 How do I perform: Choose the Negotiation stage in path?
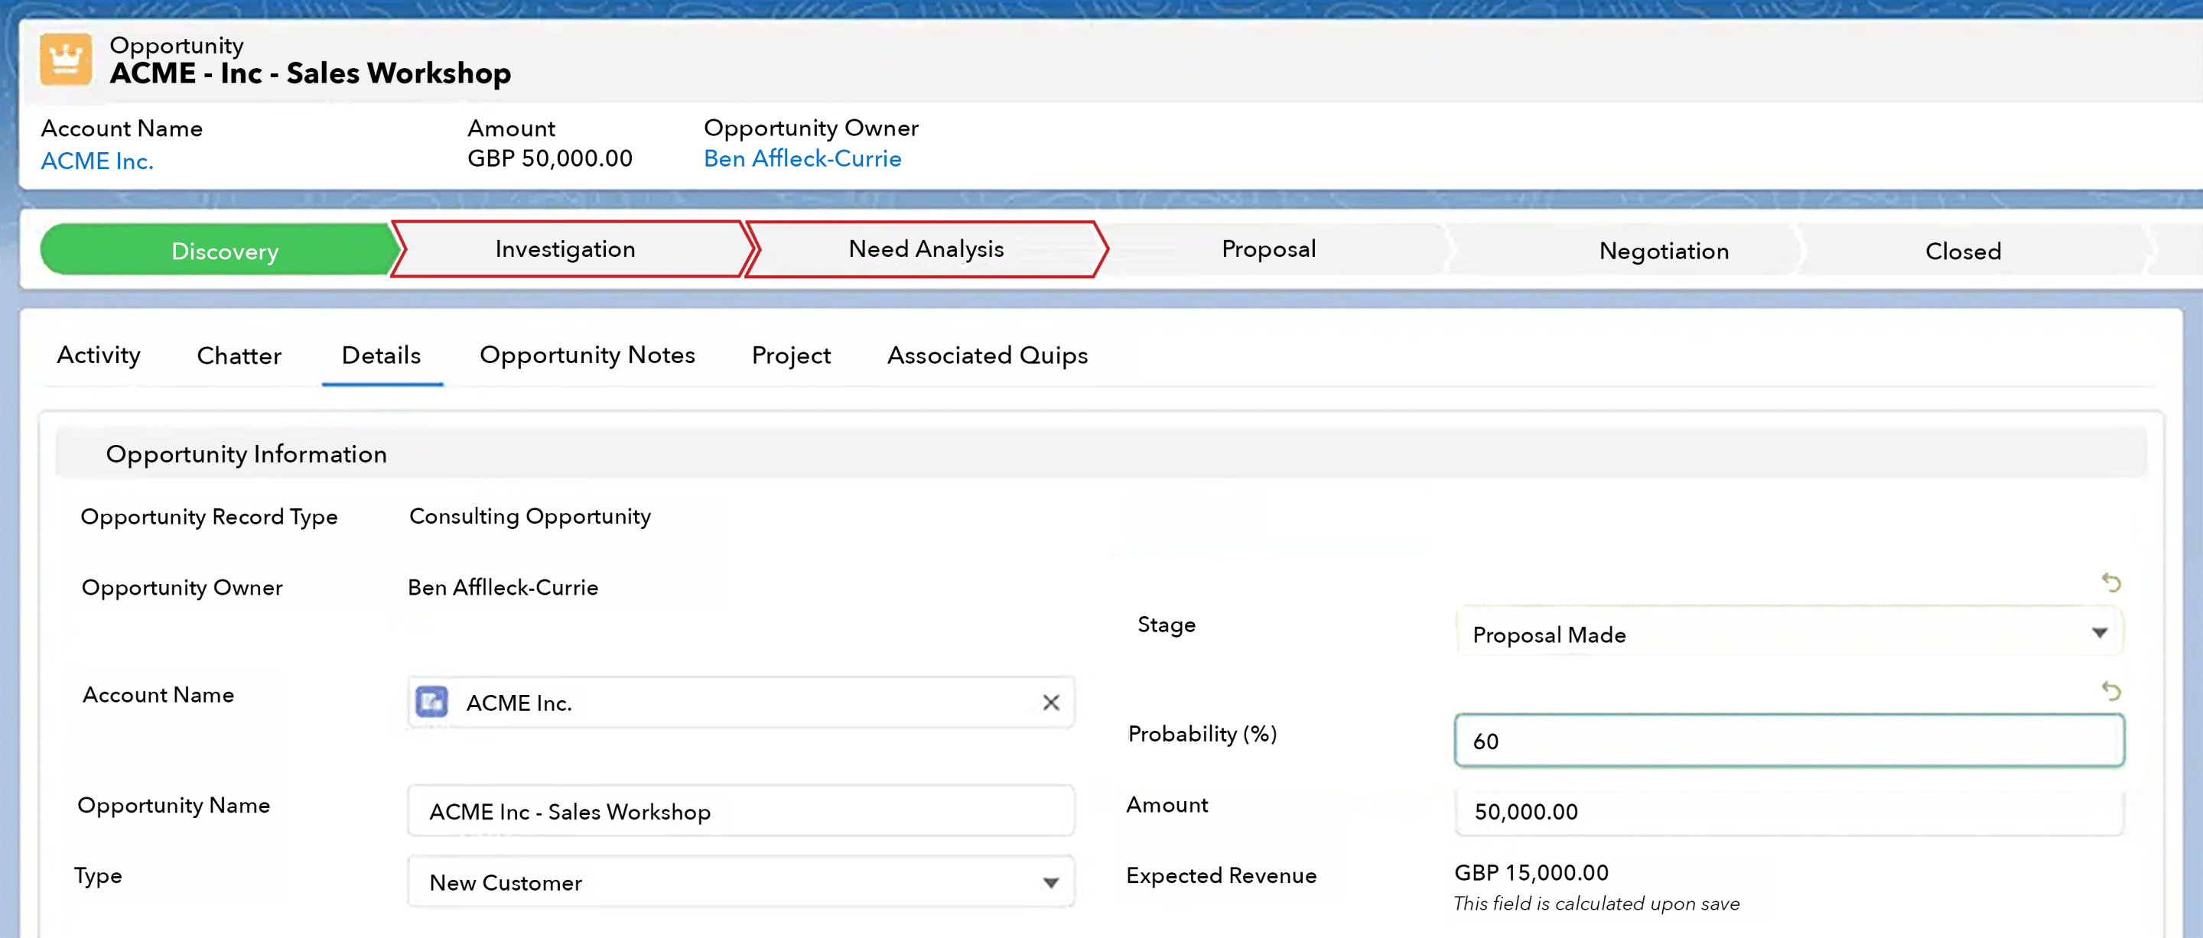(x=1664, y=251)
